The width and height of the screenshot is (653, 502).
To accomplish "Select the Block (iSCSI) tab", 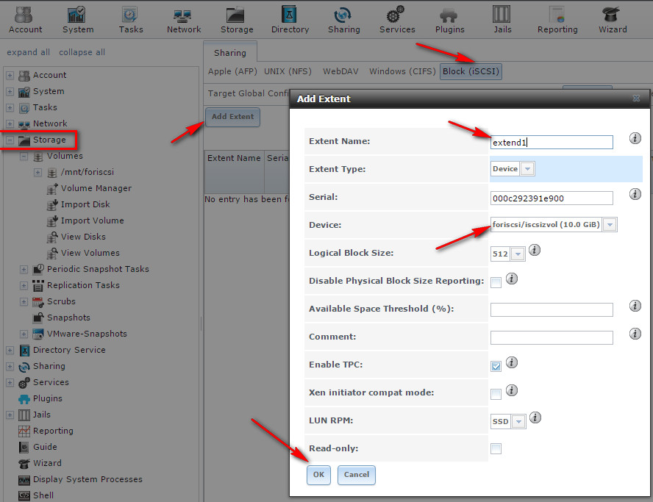I will [471, 71].
